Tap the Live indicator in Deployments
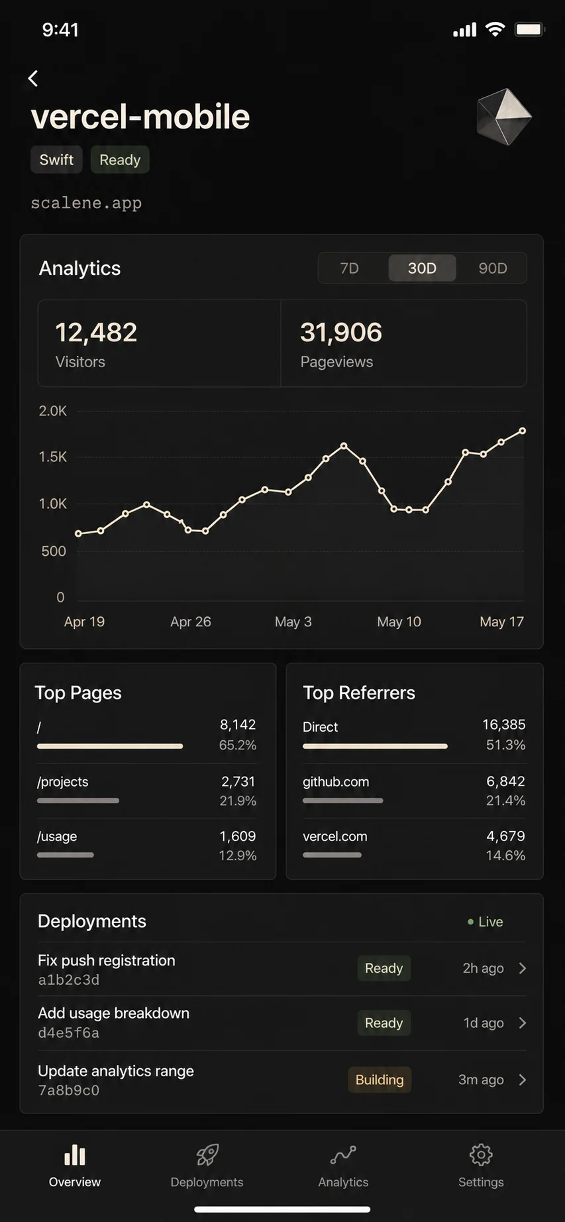 486,922
